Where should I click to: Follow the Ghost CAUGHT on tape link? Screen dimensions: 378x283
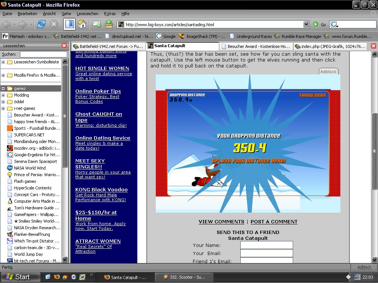coord(99,117)
